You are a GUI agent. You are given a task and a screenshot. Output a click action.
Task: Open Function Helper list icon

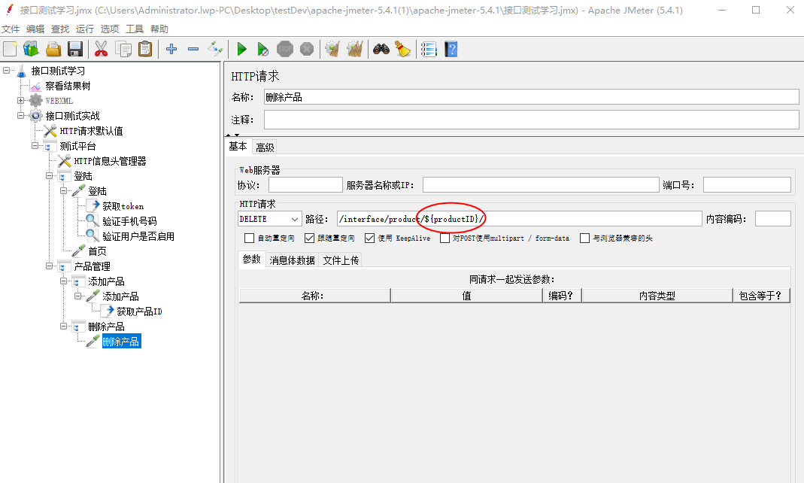(x=429, y=49)
